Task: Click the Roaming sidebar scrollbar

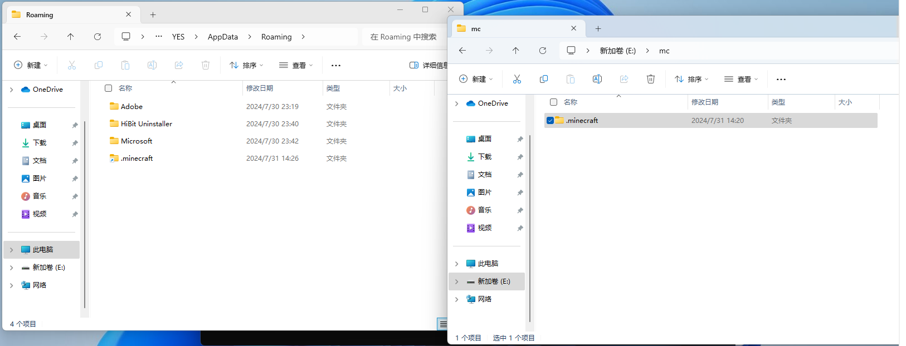Action: tap(85, 214)
